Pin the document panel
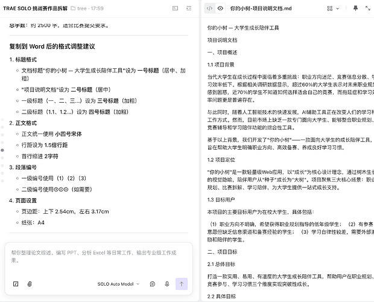The image size is (374, 302). (x=355, y=8)
